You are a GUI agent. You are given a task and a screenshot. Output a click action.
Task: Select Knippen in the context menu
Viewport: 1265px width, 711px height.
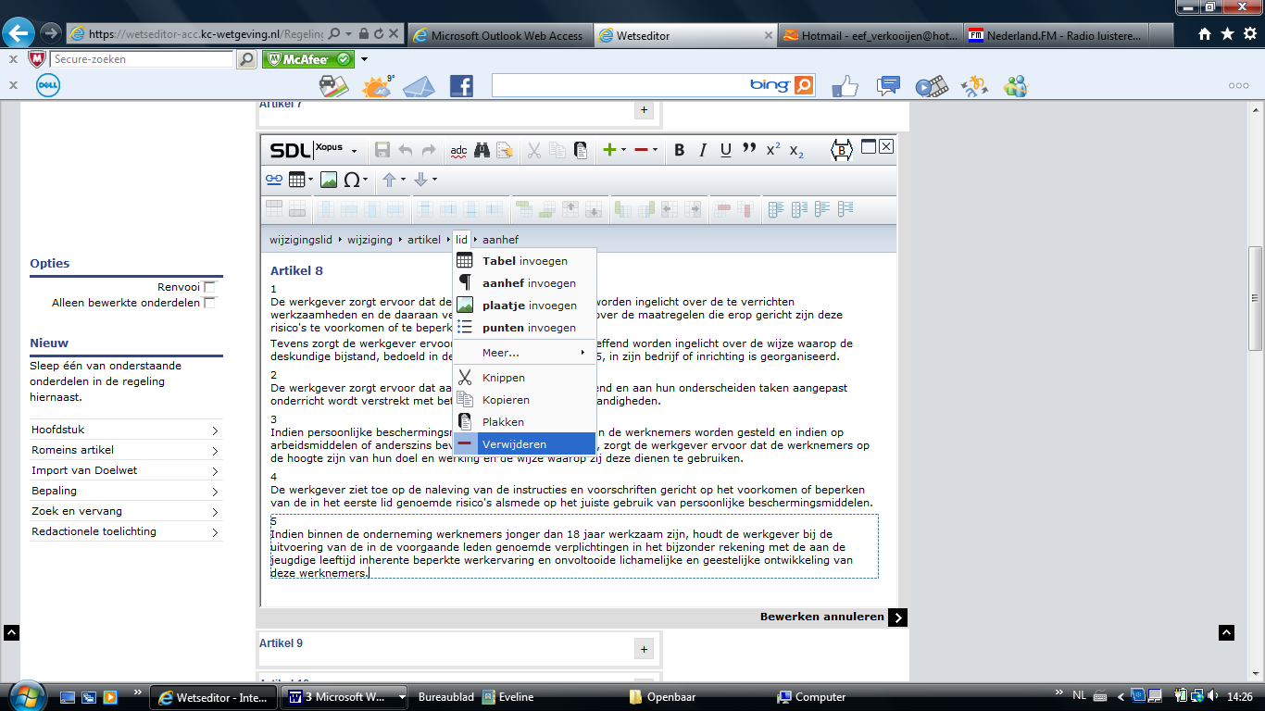tap(524, 378)
